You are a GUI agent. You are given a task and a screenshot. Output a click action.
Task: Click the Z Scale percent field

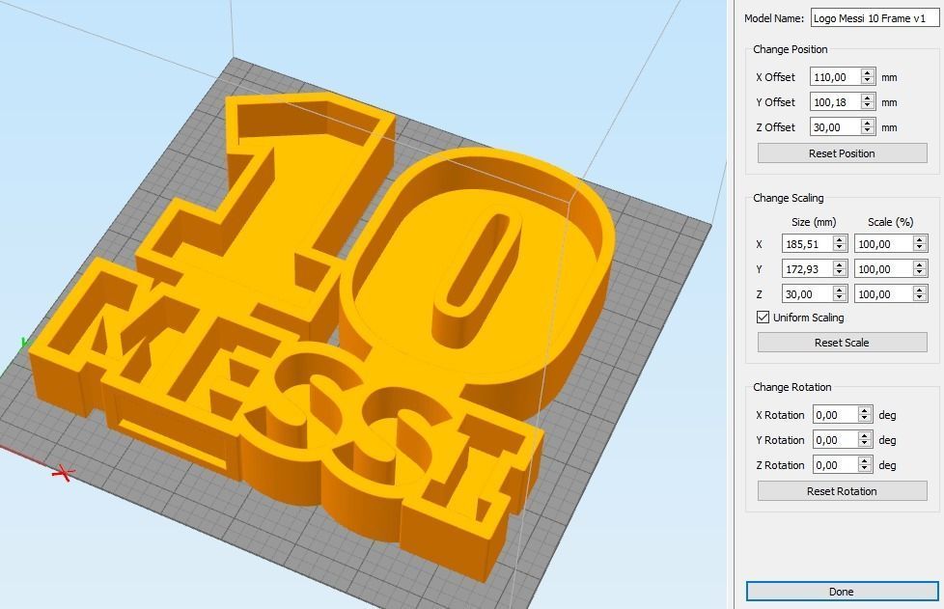pyautogui.click(x=884, y=294)
